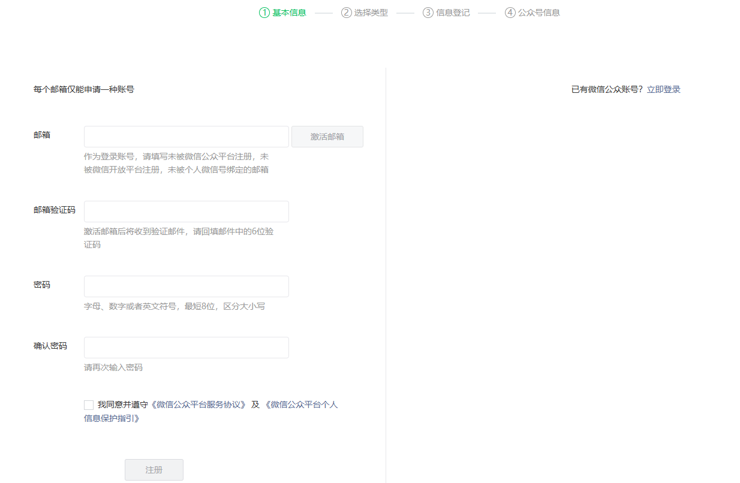
Task: Select the 信息登记 step label
Action: (452, 12)
